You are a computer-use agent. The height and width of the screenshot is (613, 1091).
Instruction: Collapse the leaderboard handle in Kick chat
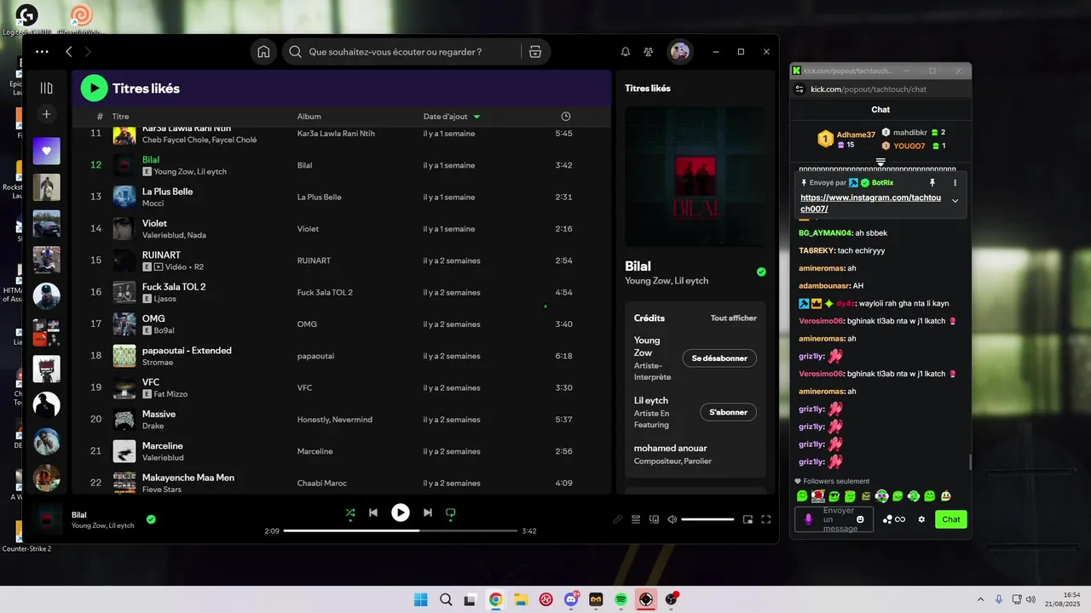[880, 162]
